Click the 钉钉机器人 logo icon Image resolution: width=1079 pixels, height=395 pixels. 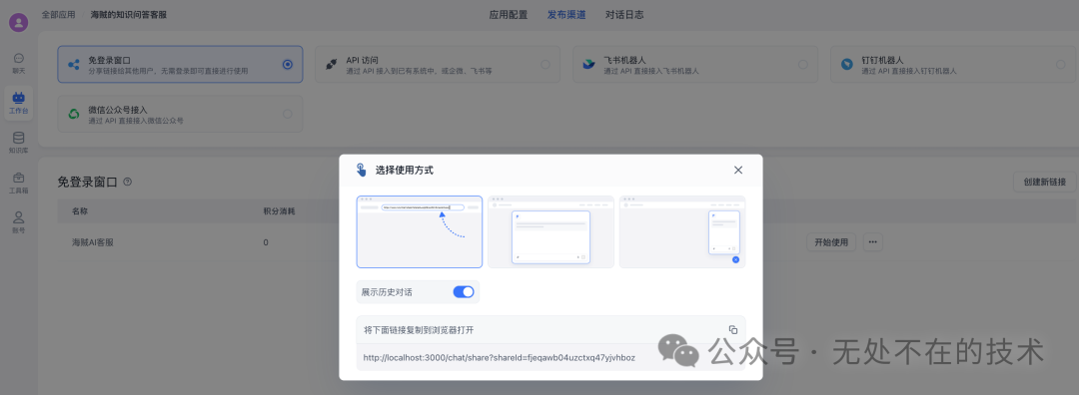(847, 65)
